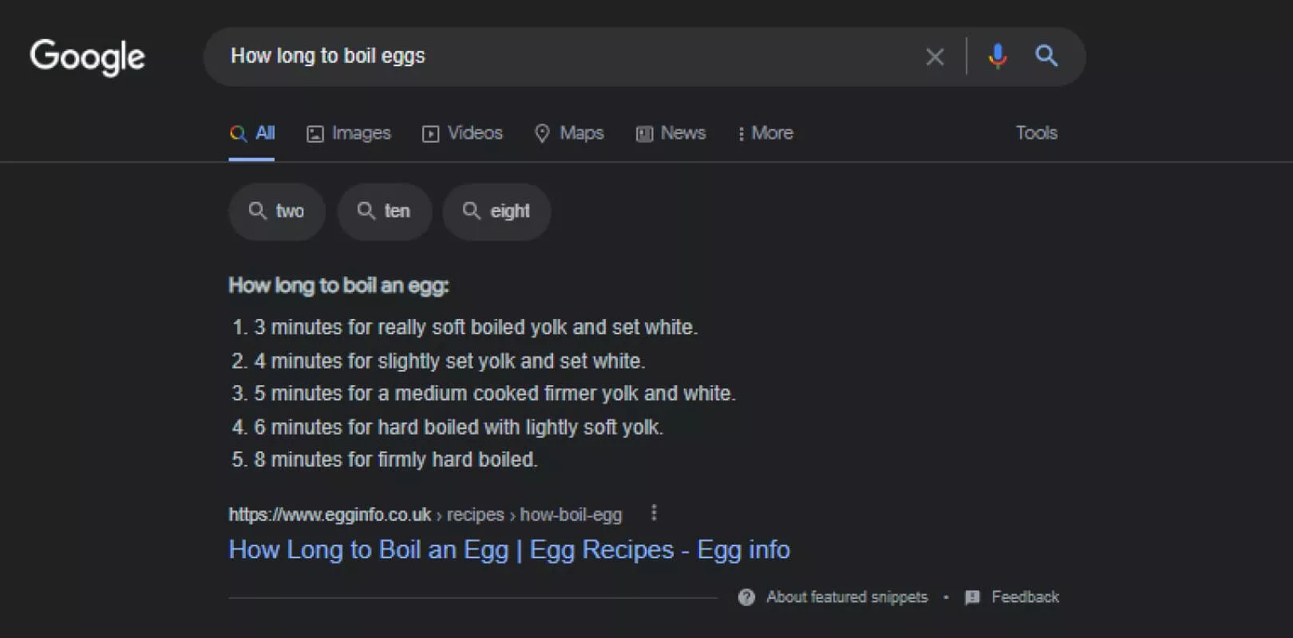1293x638 pixels.
Task: Click the Google logo
Action: click(x=88, y=57)
